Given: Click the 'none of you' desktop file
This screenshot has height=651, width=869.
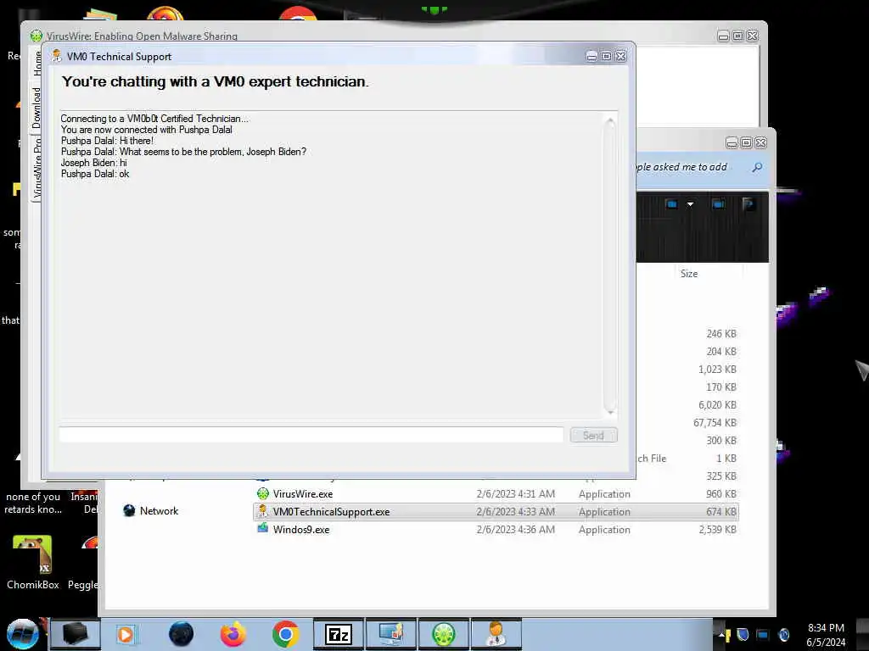Looking at the screenshot, I should point(33,503).
